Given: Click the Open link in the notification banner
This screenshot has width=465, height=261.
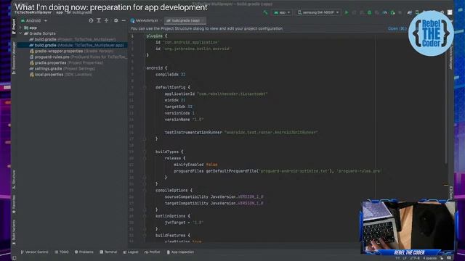Looking at the screenshot, I should tap(397, 29).
